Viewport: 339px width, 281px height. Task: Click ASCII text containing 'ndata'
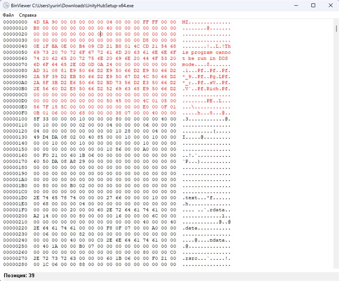pyautogui.click(x=207, y=240)
